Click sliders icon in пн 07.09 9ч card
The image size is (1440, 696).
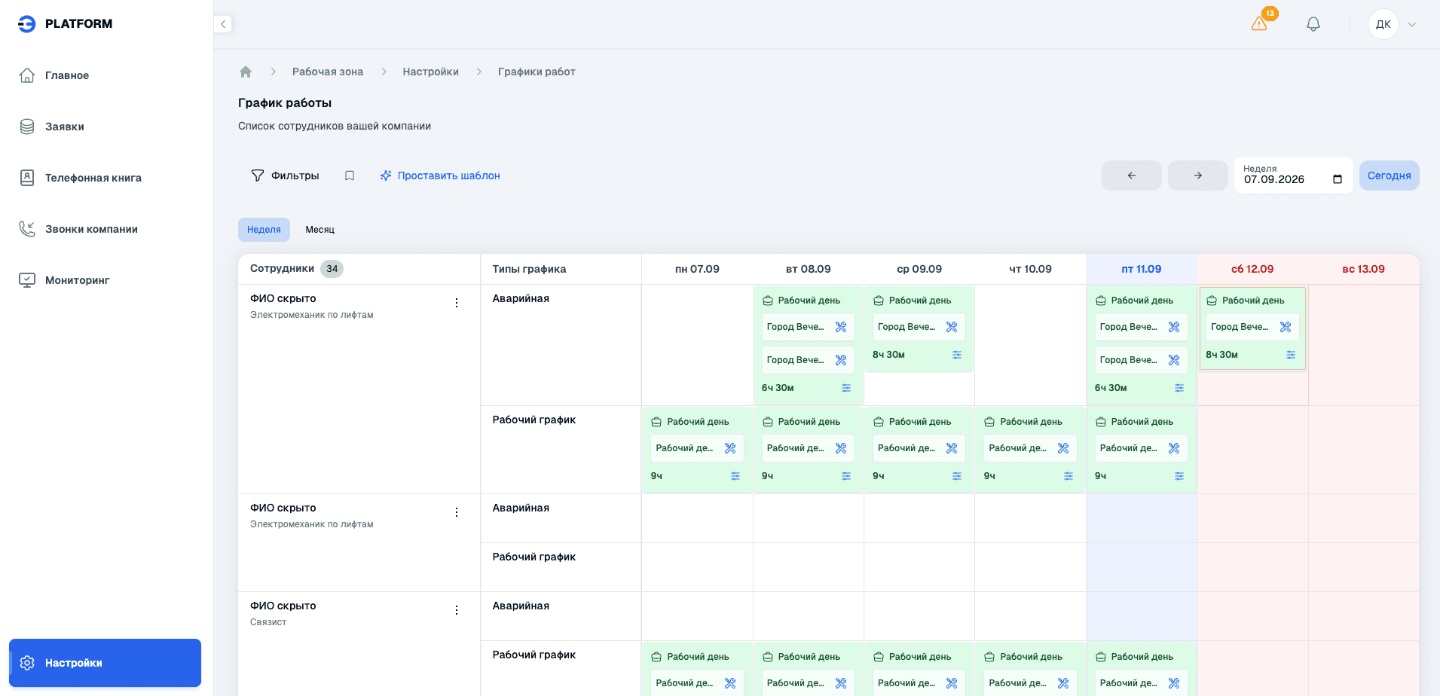735,476
